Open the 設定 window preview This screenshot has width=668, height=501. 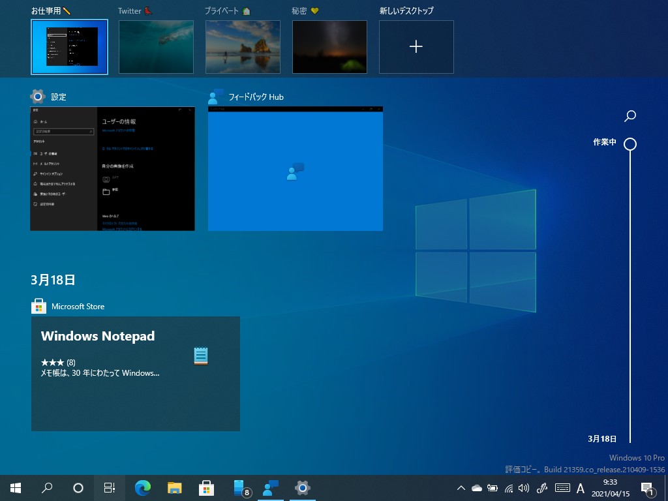(x=112, y=169)
